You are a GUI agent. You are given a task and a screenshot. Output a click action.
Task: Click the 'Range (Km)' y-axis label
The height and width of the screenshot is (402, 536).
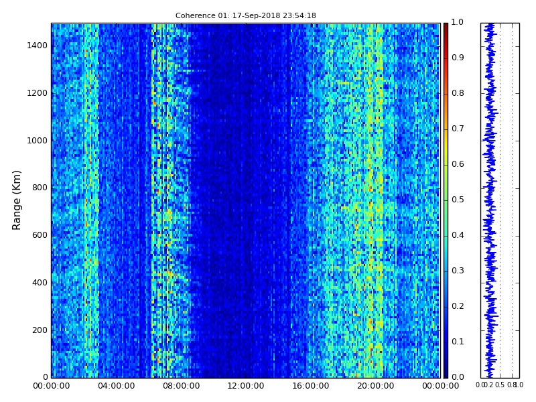pyautogui.click(x=16, y=200)
